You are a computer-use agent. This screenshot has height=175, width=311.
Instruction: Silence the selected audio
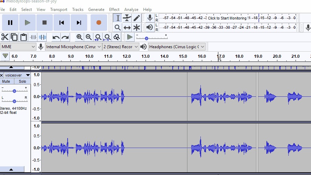43,37
